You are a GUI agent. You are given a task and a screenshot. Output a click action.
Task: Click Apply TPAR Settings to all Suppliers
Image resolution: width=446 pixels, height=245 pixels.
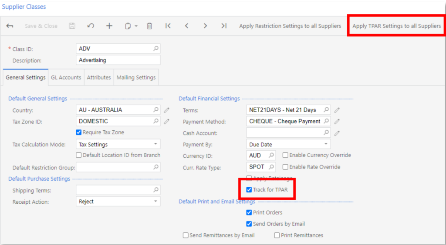tap(396, 26)
